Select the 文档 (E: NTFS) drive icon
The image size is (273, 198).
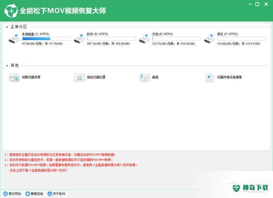145,39
